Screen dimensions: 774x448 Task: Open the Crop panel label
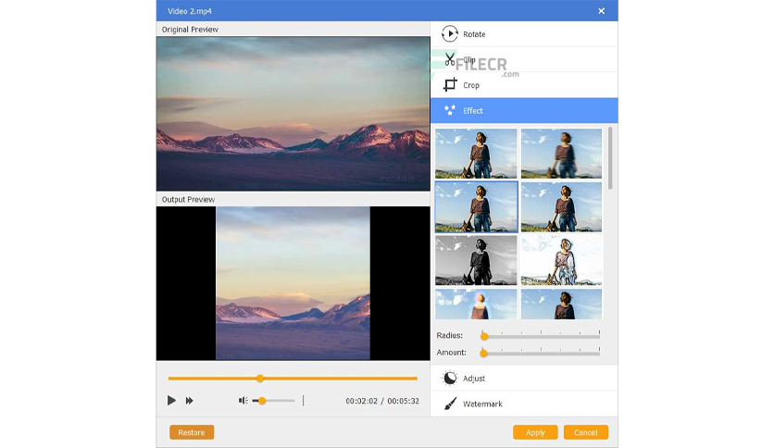471,85
